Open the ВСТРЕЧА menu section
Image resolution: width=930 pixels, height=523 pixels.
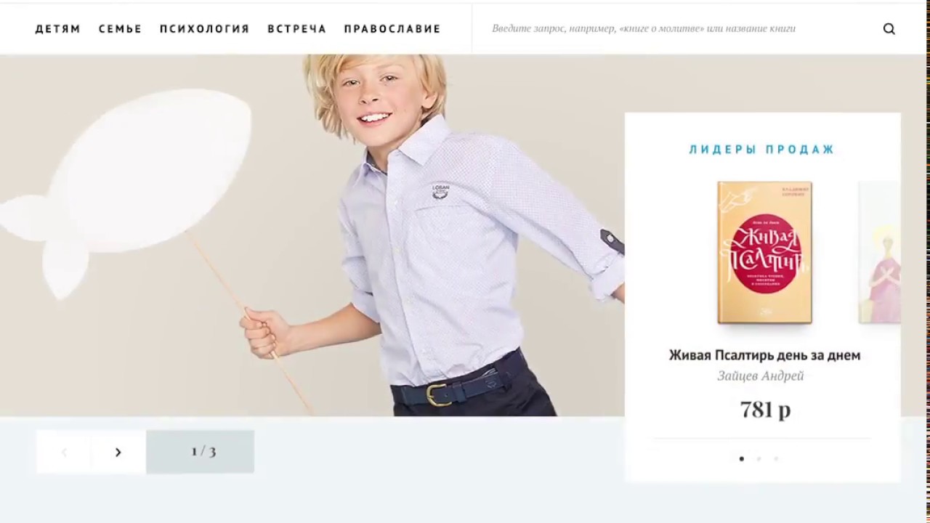pyautogui.click(x=297, y=29)
